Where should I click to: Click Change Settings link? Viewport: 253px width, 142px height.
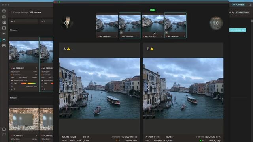(x=21, y=12)
